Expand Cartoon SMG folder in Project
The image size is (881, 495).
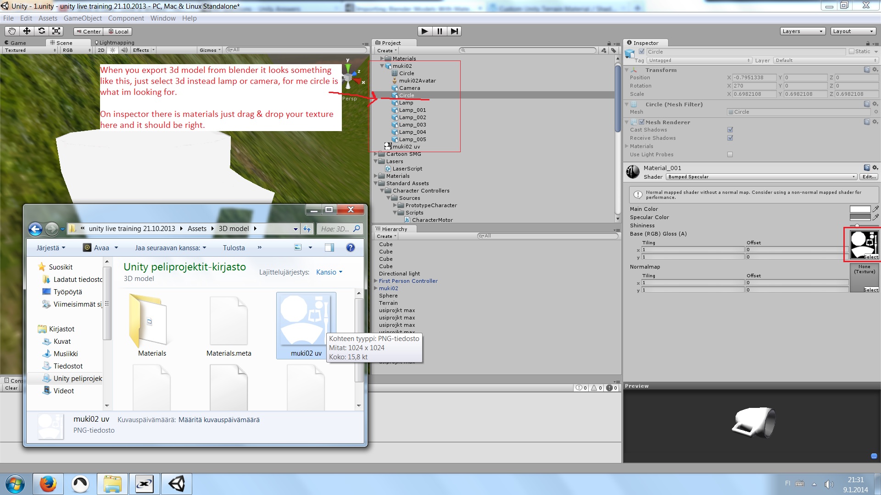376,154
